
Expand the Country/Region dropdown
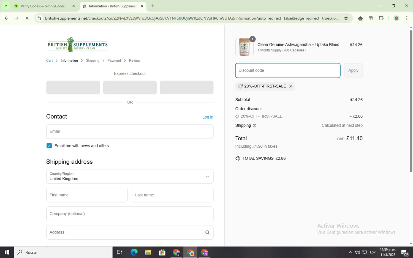click(130, 176)
